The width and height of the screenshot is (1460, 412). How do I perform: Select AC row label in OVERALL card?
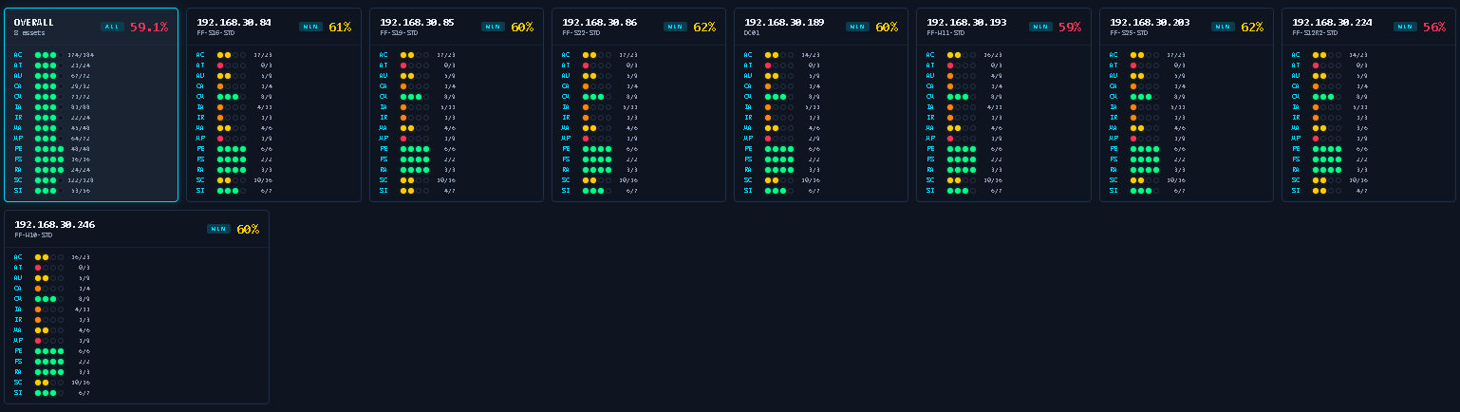pyautogui.click(x=18, y=55)
